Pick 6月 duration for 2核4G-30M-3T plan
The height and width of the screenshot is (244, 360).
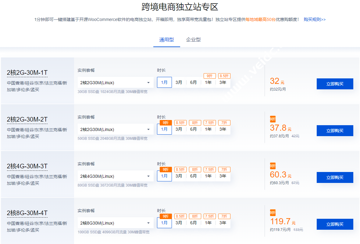[x=194, y=176]
